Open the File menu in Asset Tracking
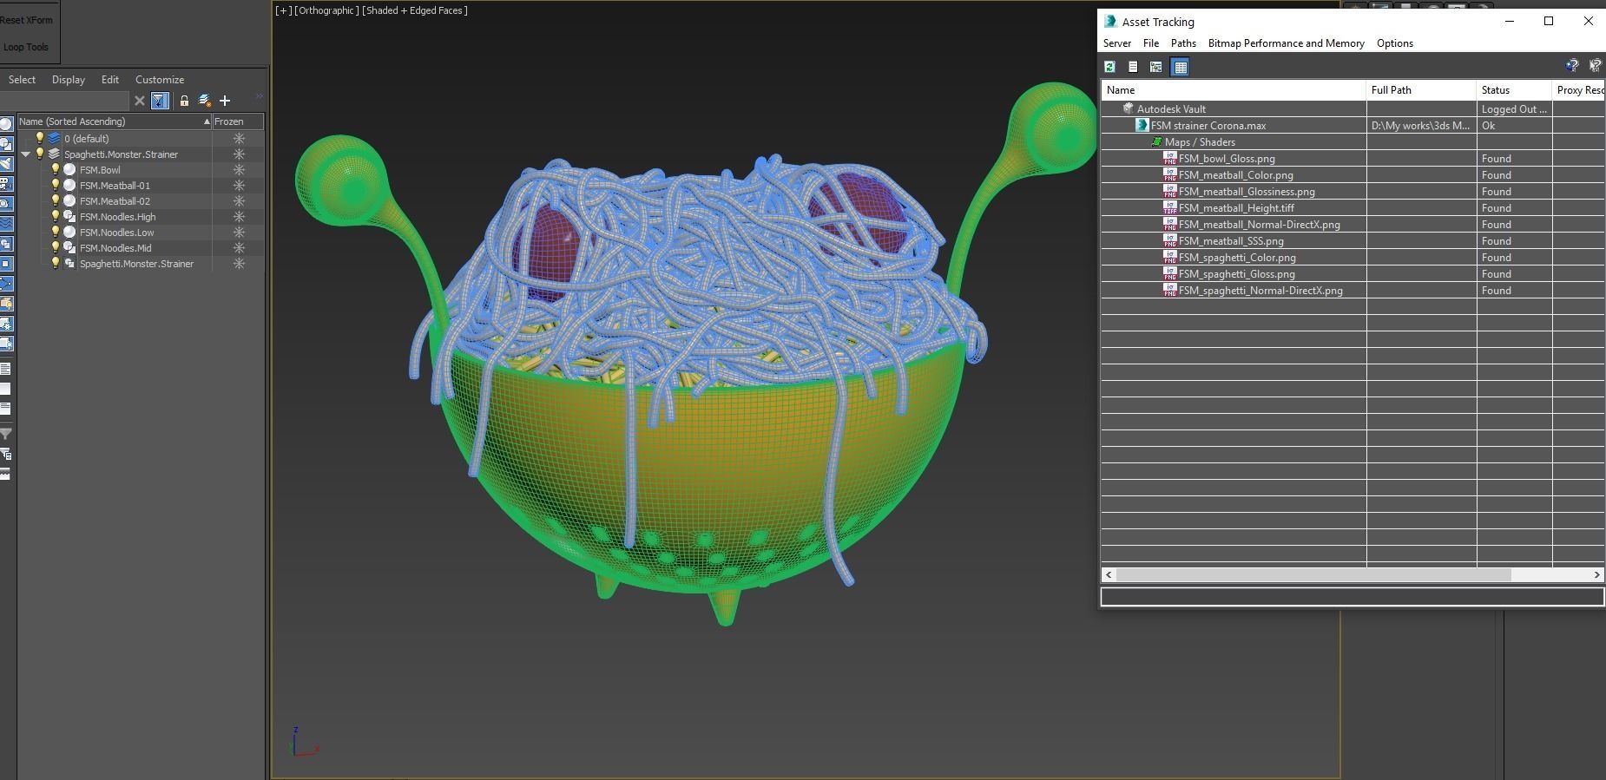Screen dimensions: 1606x780 point(1151,43)
